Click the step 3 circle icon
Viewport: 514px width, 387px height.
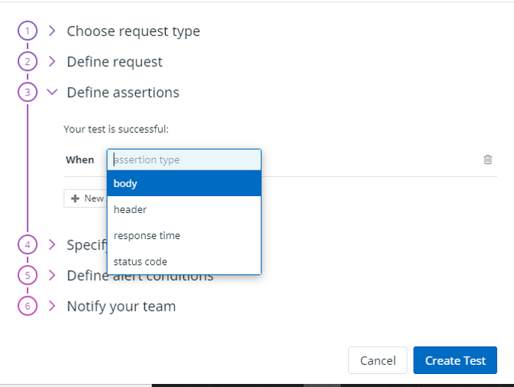point(27,92)
